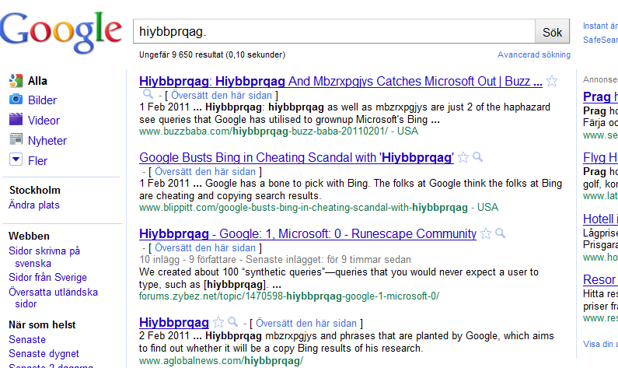Viewport: 618px width, 368px height.
Task: Click the Sök search button
Action: coord(552,32)
